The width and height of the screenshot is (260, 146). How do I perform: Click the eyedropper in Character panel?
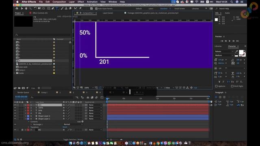(236, 52)
